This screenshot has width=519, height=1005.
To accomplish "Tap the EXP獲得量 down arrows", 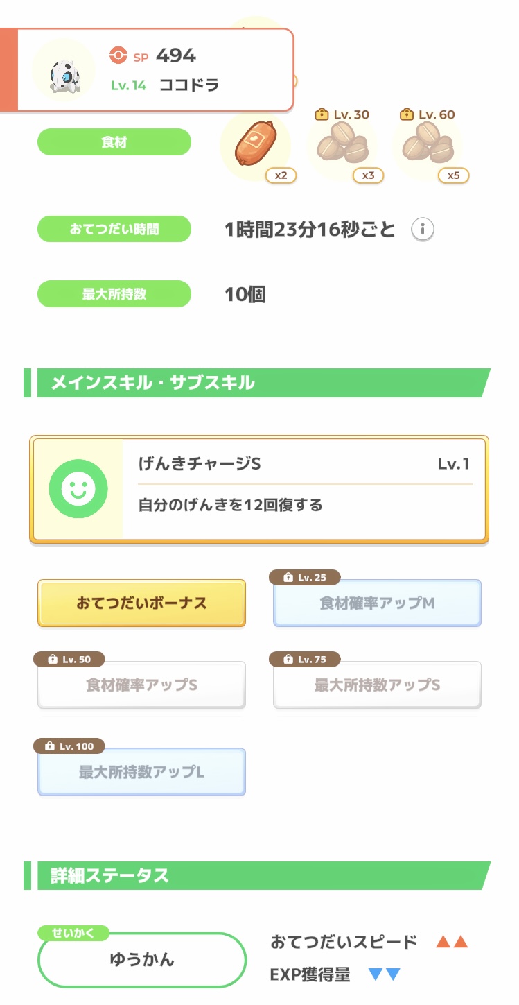I will [384, 974].
